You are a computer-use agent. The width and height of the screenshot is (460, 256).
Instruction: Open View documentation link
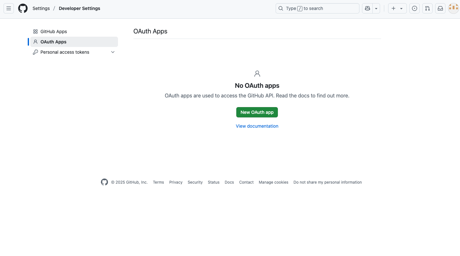257,126
